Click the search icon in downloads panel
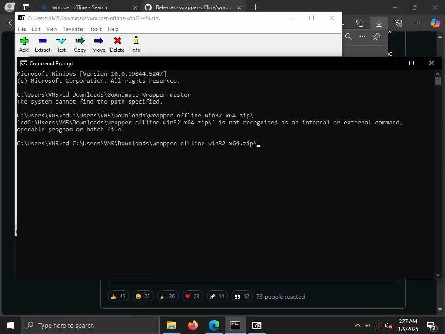445x334 pixels. [349, 37]
